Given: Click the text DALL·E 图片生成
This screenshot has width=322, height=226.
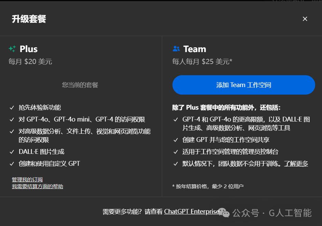Looking at the screenshot, I should coord(41,152).
